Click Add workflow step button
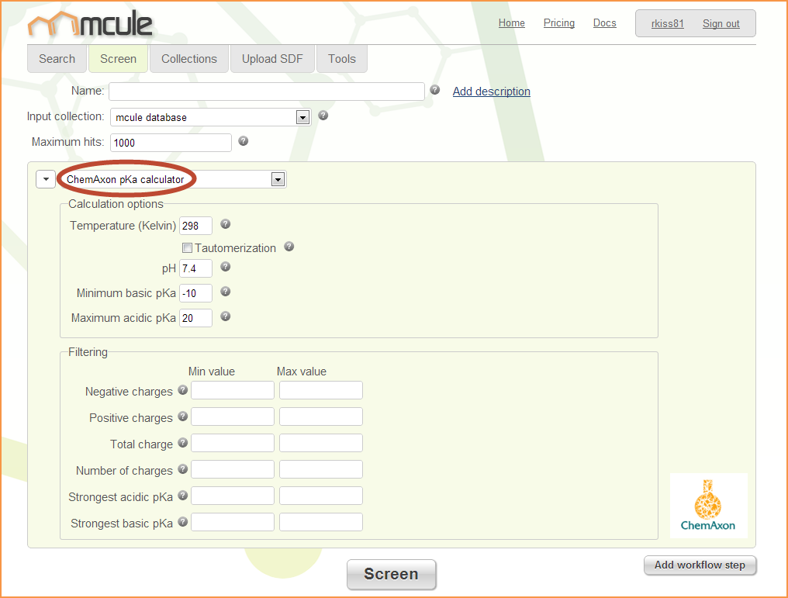 pos(700,565)
